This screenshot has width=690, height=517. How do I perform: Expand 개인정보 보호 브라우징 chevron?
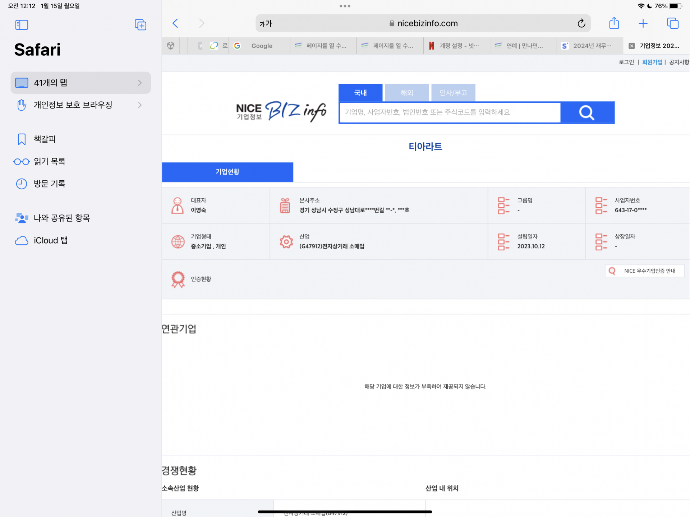tap(140, 105)
